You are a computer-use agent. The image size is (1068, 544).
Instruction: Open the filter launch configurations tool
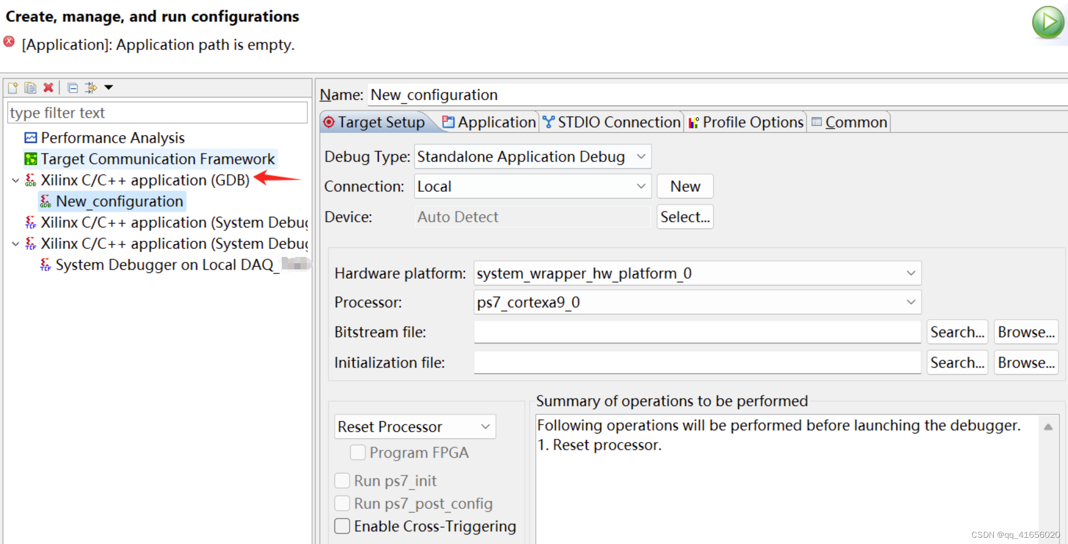tap(92, 88)
